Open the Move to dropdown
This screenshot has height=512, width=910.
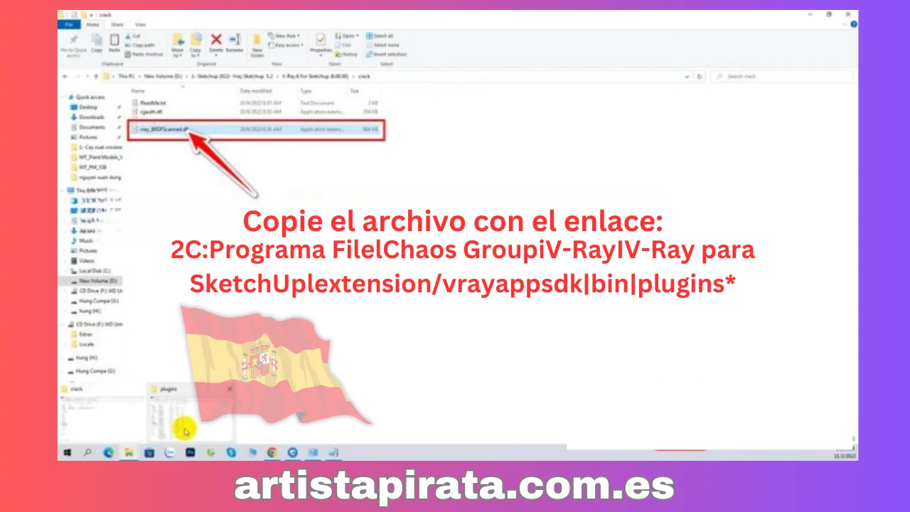point(178,52)
